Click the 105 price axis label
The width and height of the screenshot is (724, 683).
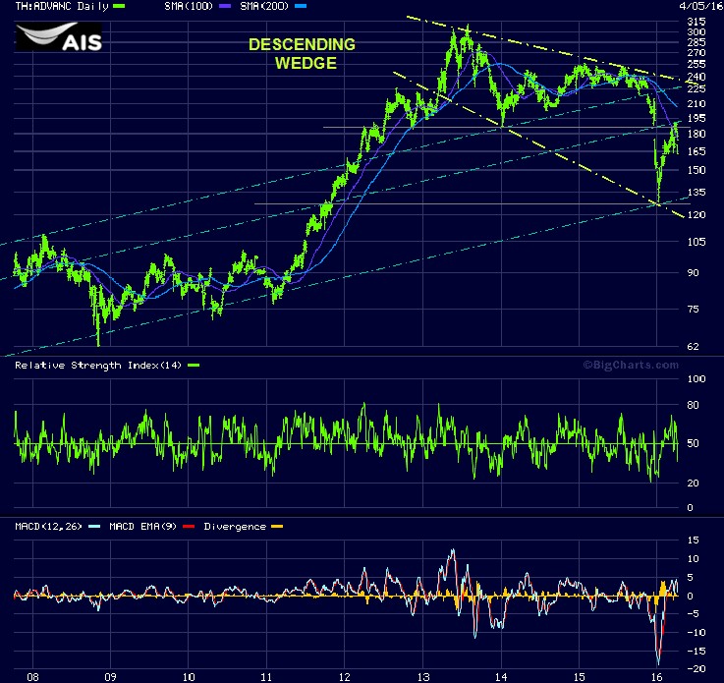tap(696, 242)
